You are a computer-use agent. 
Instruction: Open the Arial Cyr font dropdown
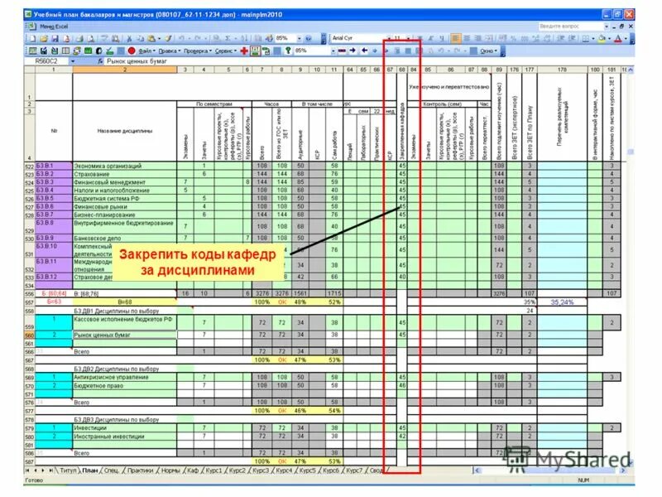point(389,38)
